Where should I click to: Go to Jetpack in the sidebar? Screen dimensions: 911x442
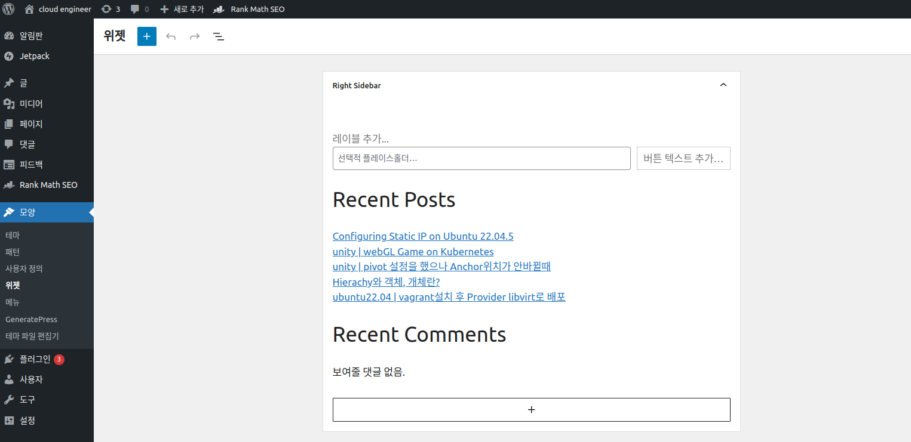[34, 56]
